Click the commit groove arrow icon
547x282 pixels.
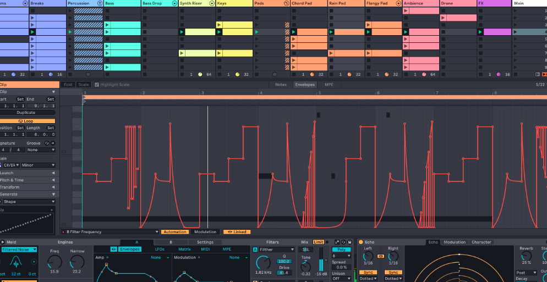53,143
